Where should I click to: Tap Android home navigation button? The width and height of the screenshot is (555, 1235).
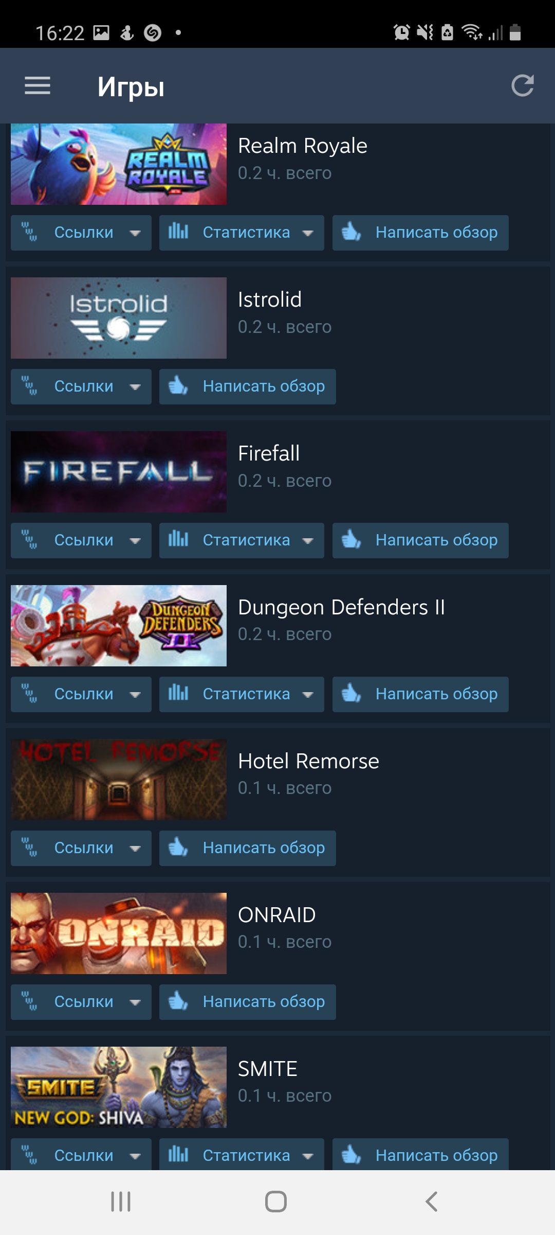tap(276, 1202)
